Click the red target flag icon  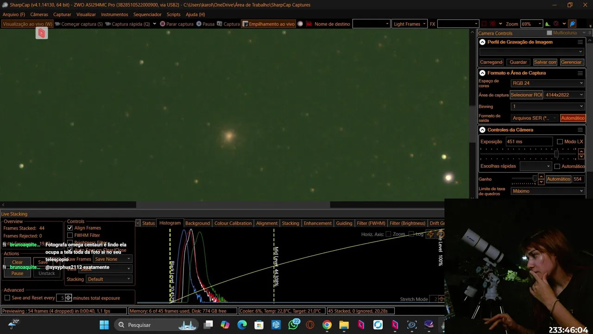tap(309, 24)
